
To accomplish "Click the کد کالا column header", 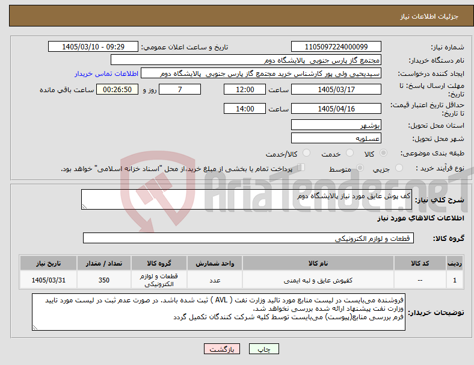I will coord(420,263).
